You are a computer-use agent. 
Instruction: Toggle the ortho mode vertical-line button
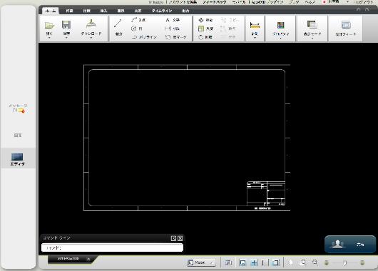click(x=263, y=262)
